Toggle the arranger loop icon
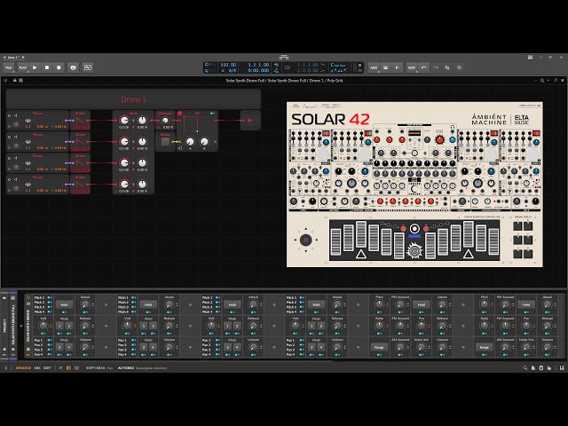Viewport: 568px width, 426px height. tap(288, 67)
